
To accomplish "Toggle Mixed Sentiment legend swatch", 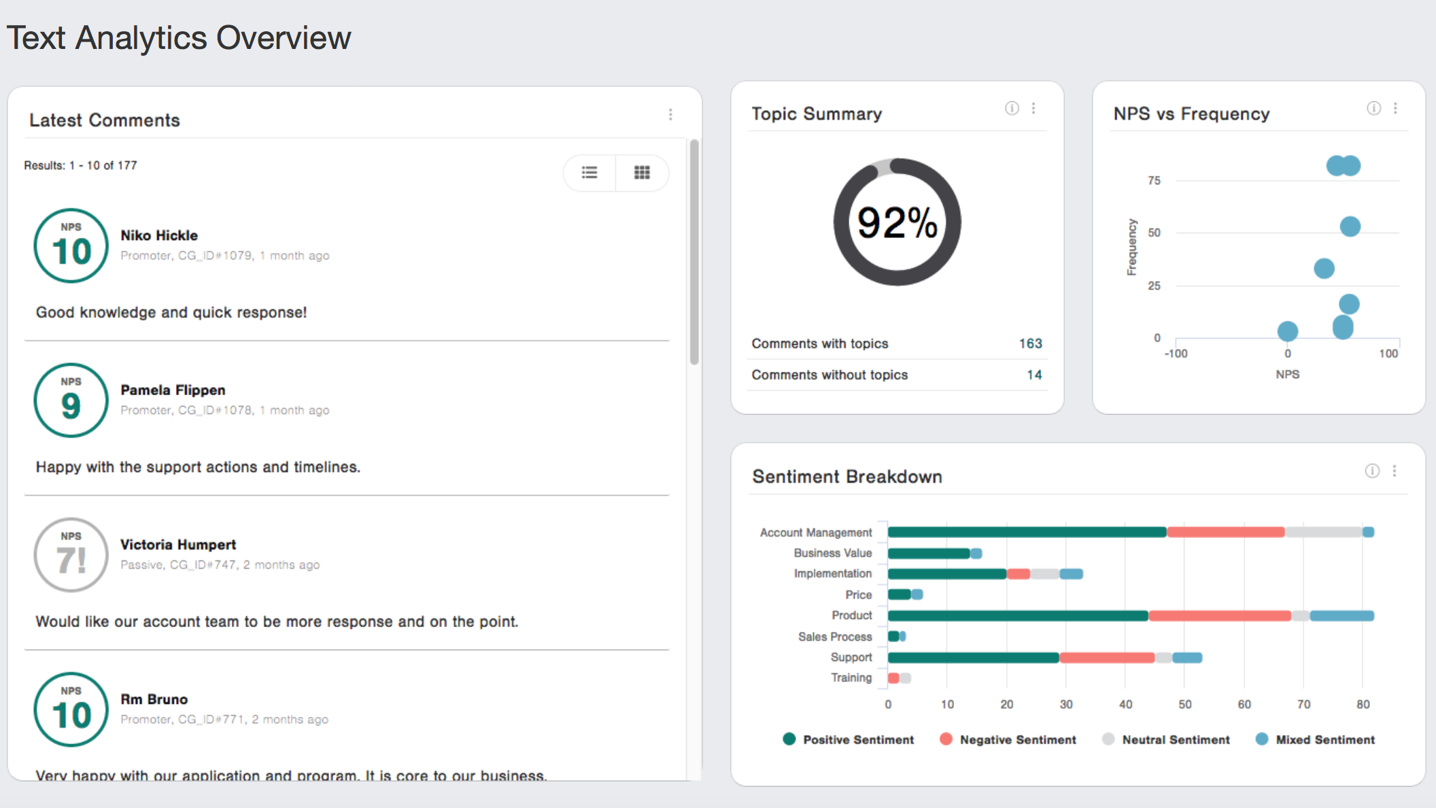I will pyautogui.click(x=1262, y=739).
